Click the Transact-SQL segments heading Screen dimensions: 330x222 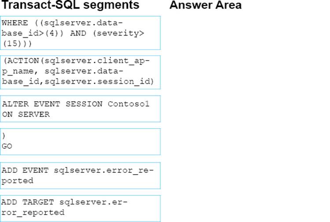(x=70, y=6)
